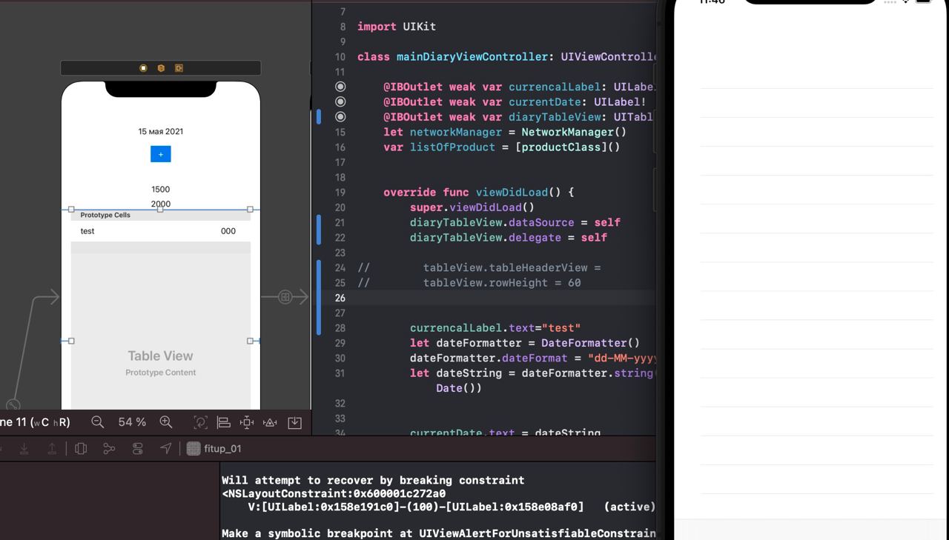Viewport: 949px width, 540px height.
Task: Click the 'Make a symbolic breakpoint' console line
Action: (438, 533)
